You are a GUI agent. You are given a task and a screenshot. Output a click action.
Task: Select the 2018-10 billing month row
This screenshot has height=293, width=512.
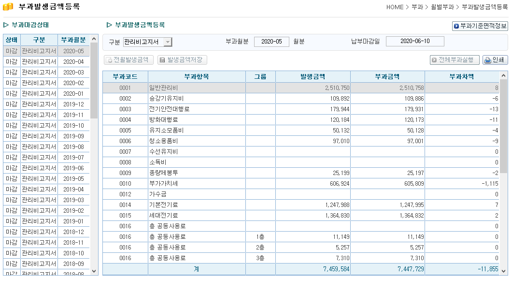coord(46,253)
